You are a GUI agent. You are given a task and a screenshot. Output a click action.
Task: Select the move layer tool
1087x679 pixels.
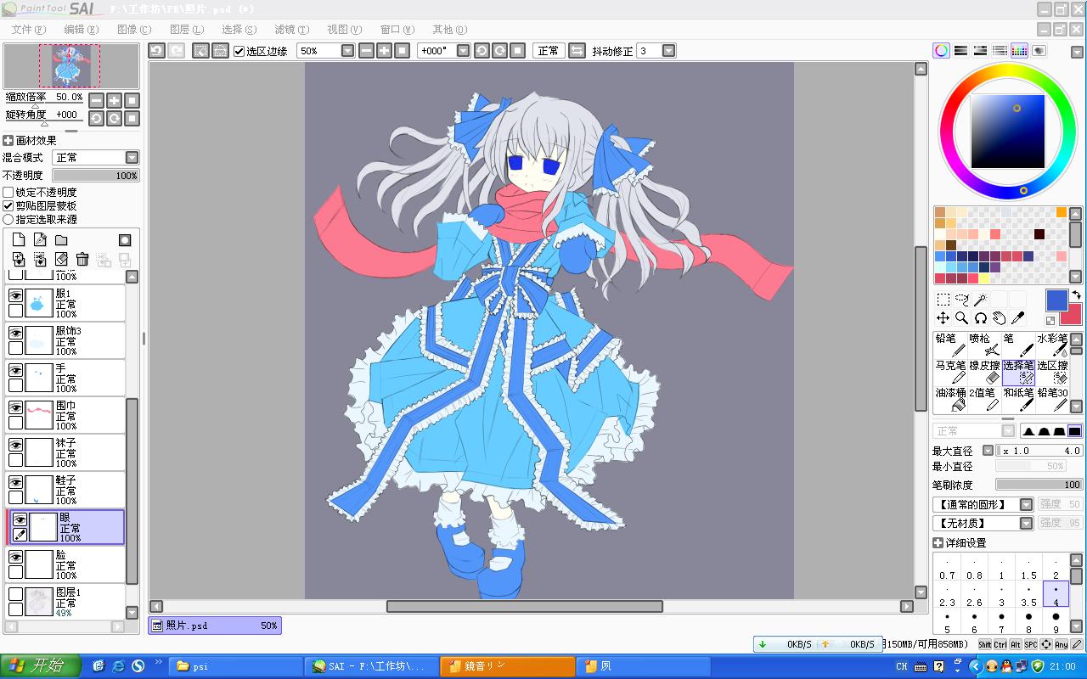(x=943, y=318)
